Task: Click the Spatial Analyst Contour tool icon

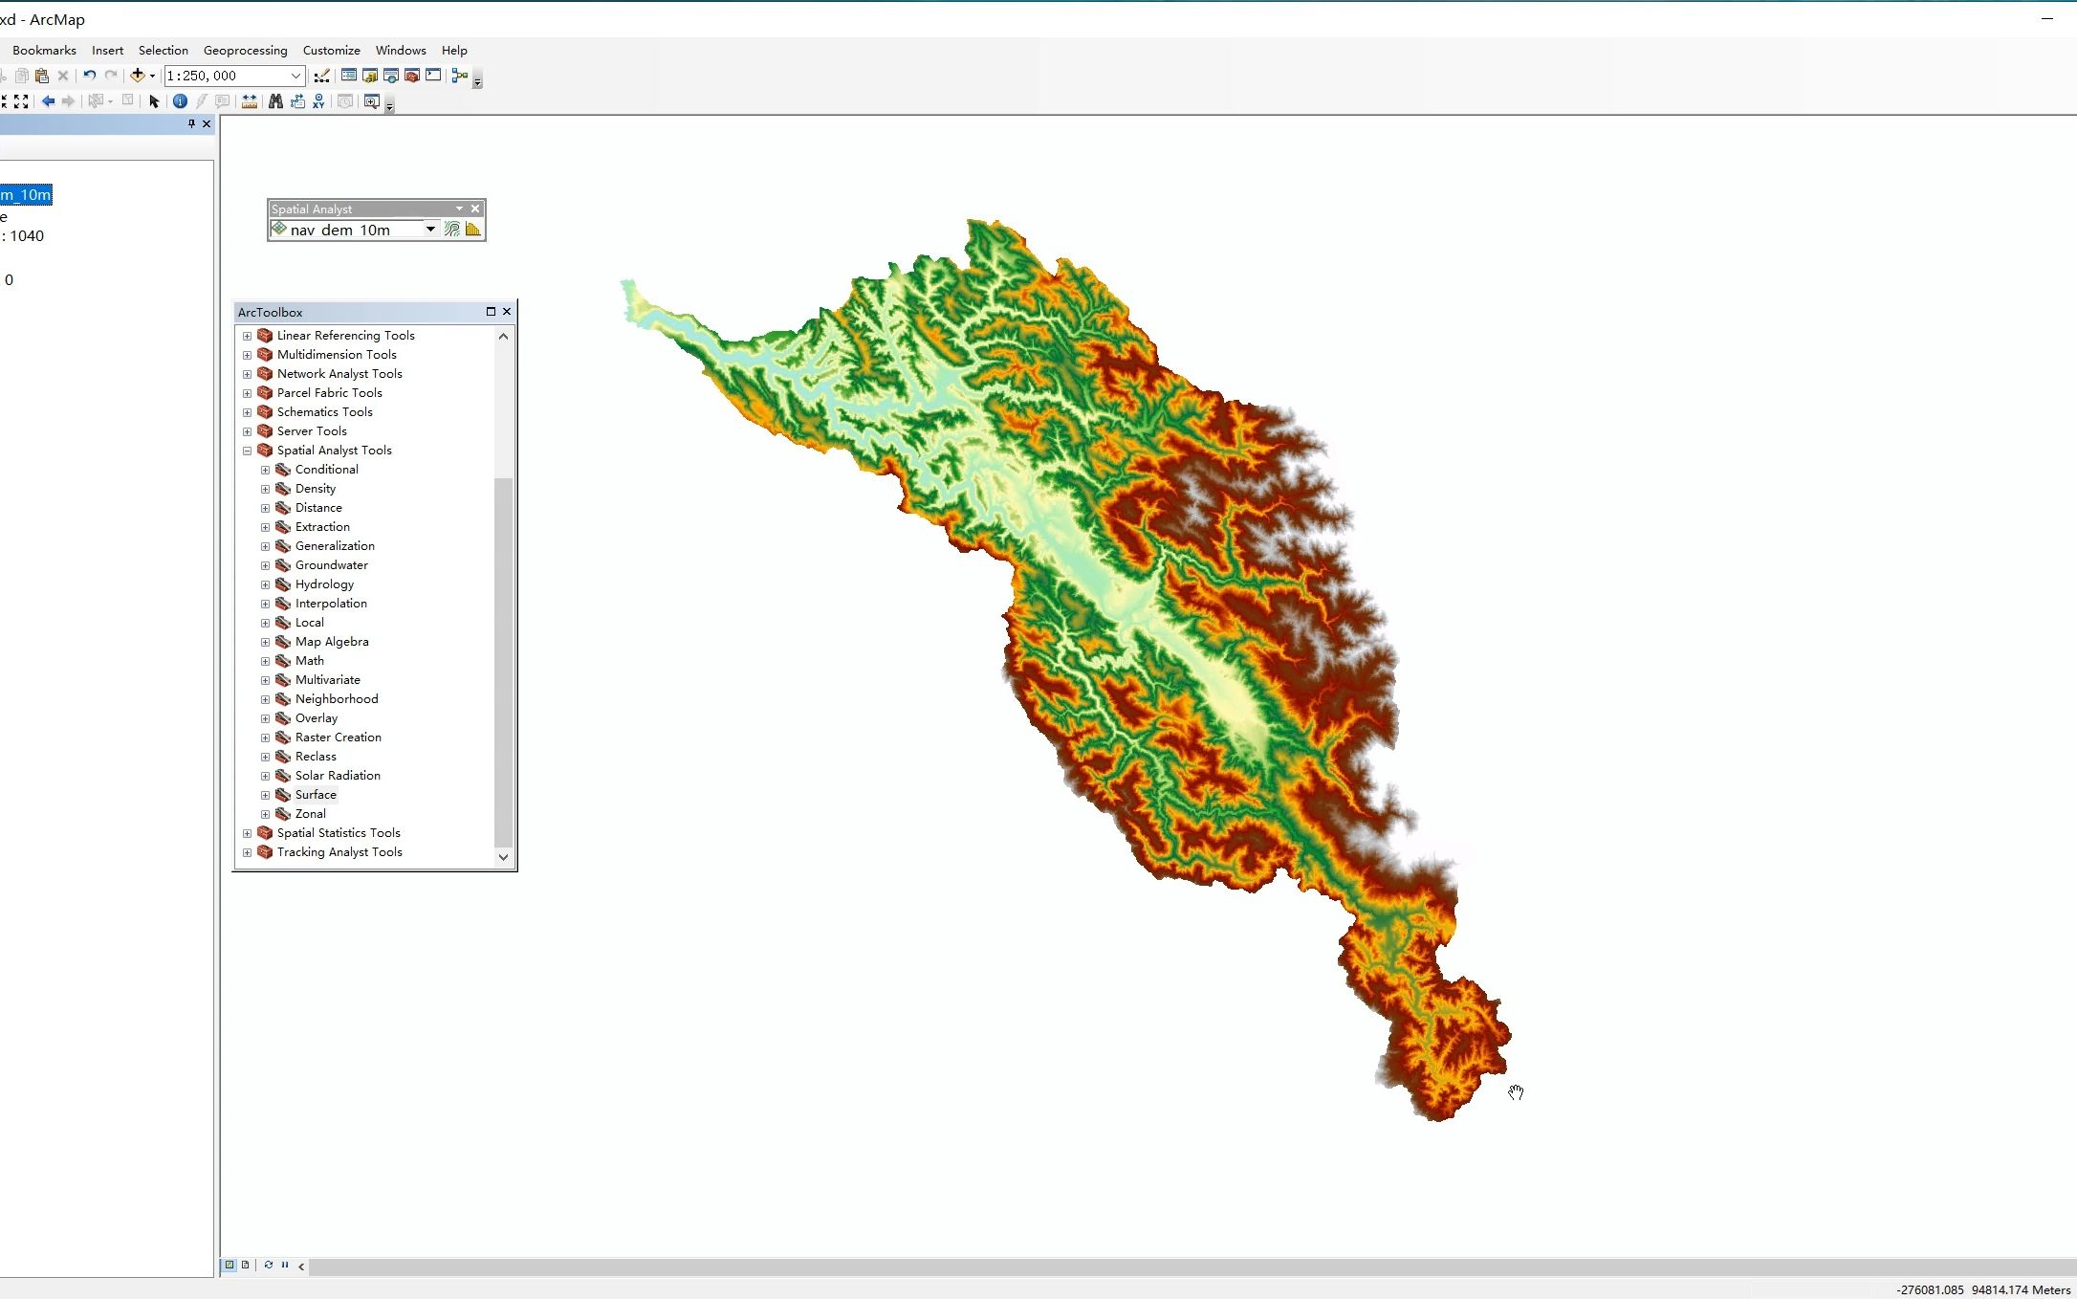Action: click(x=452, y=230)
